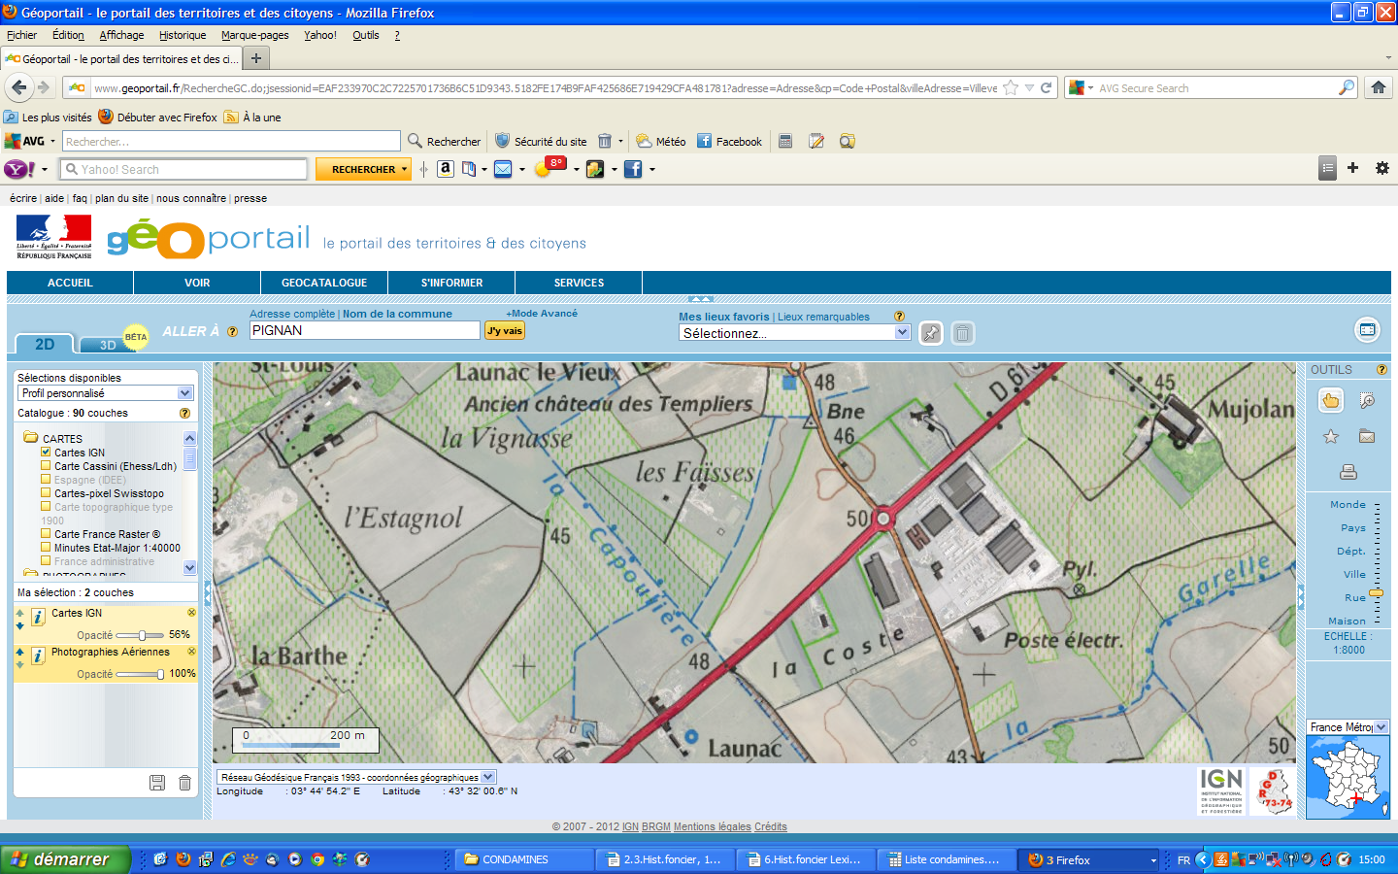Viewport: 1398px width, 874px height.
Task: Select the zoom rectangle tool in Outils
Action: tap(1367, 400)
